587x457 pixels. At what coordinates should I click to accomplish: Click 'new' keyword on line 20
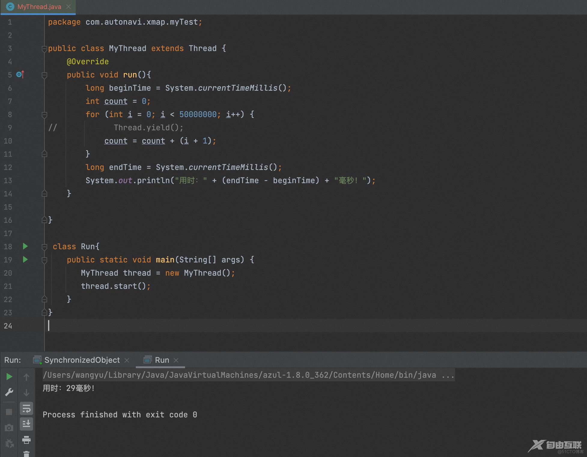(x=172, y=273)
